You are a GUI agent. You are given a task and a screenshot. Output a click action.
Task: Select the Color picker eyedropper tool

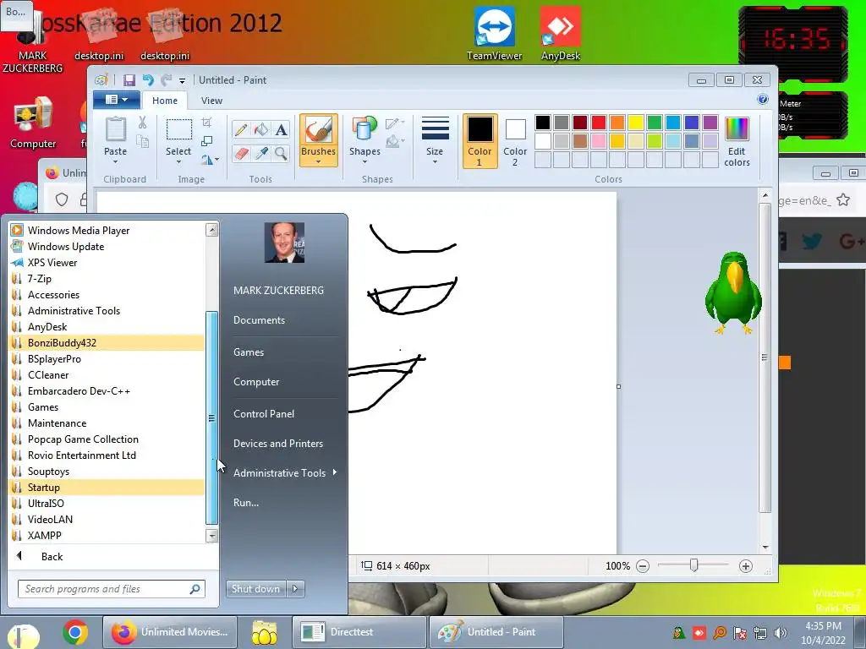click(261, 153)
